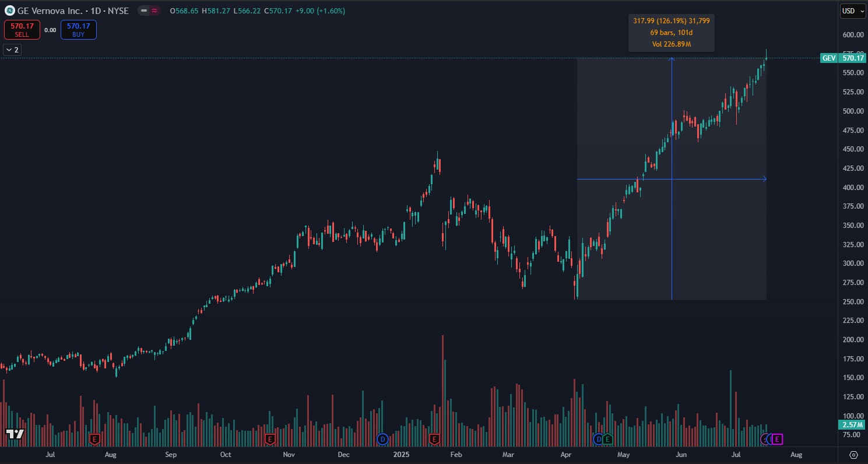Viewport: 868px width, 464px height.
Task: Click the GE Vernova company logo icon
Action: pos(10,10)
